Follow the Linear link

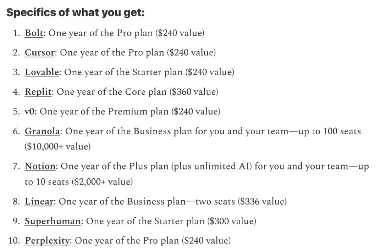coord(39,201)
